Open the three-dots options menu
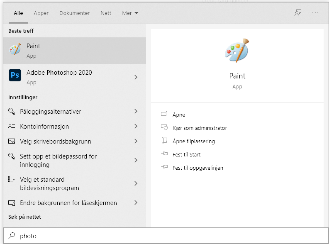 315,13
